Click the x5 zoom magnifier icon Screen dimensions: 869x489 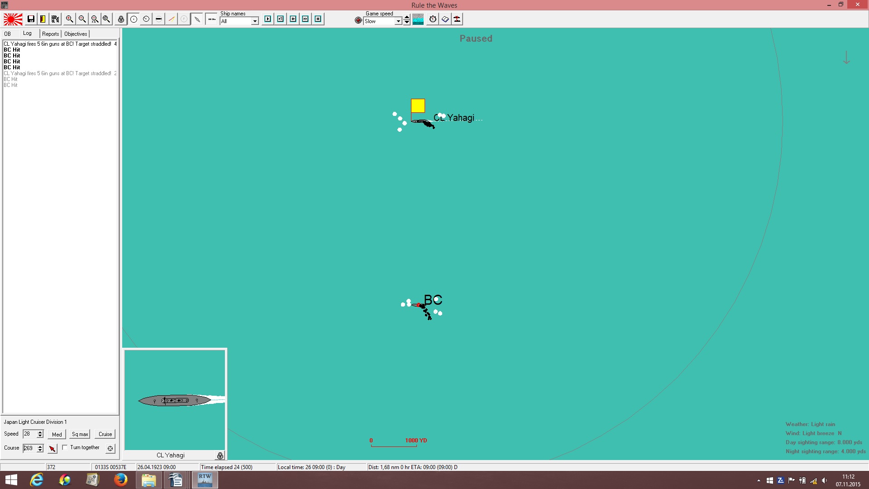(95, 19)
